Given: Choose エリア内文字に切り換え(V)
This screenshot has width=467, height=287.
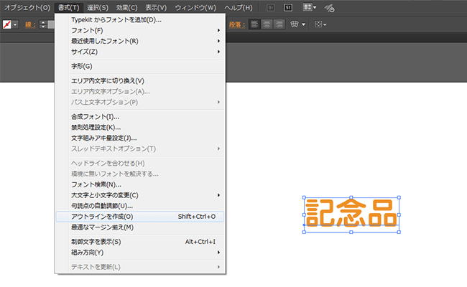Looking at the screenshot, I should [140, 81].
